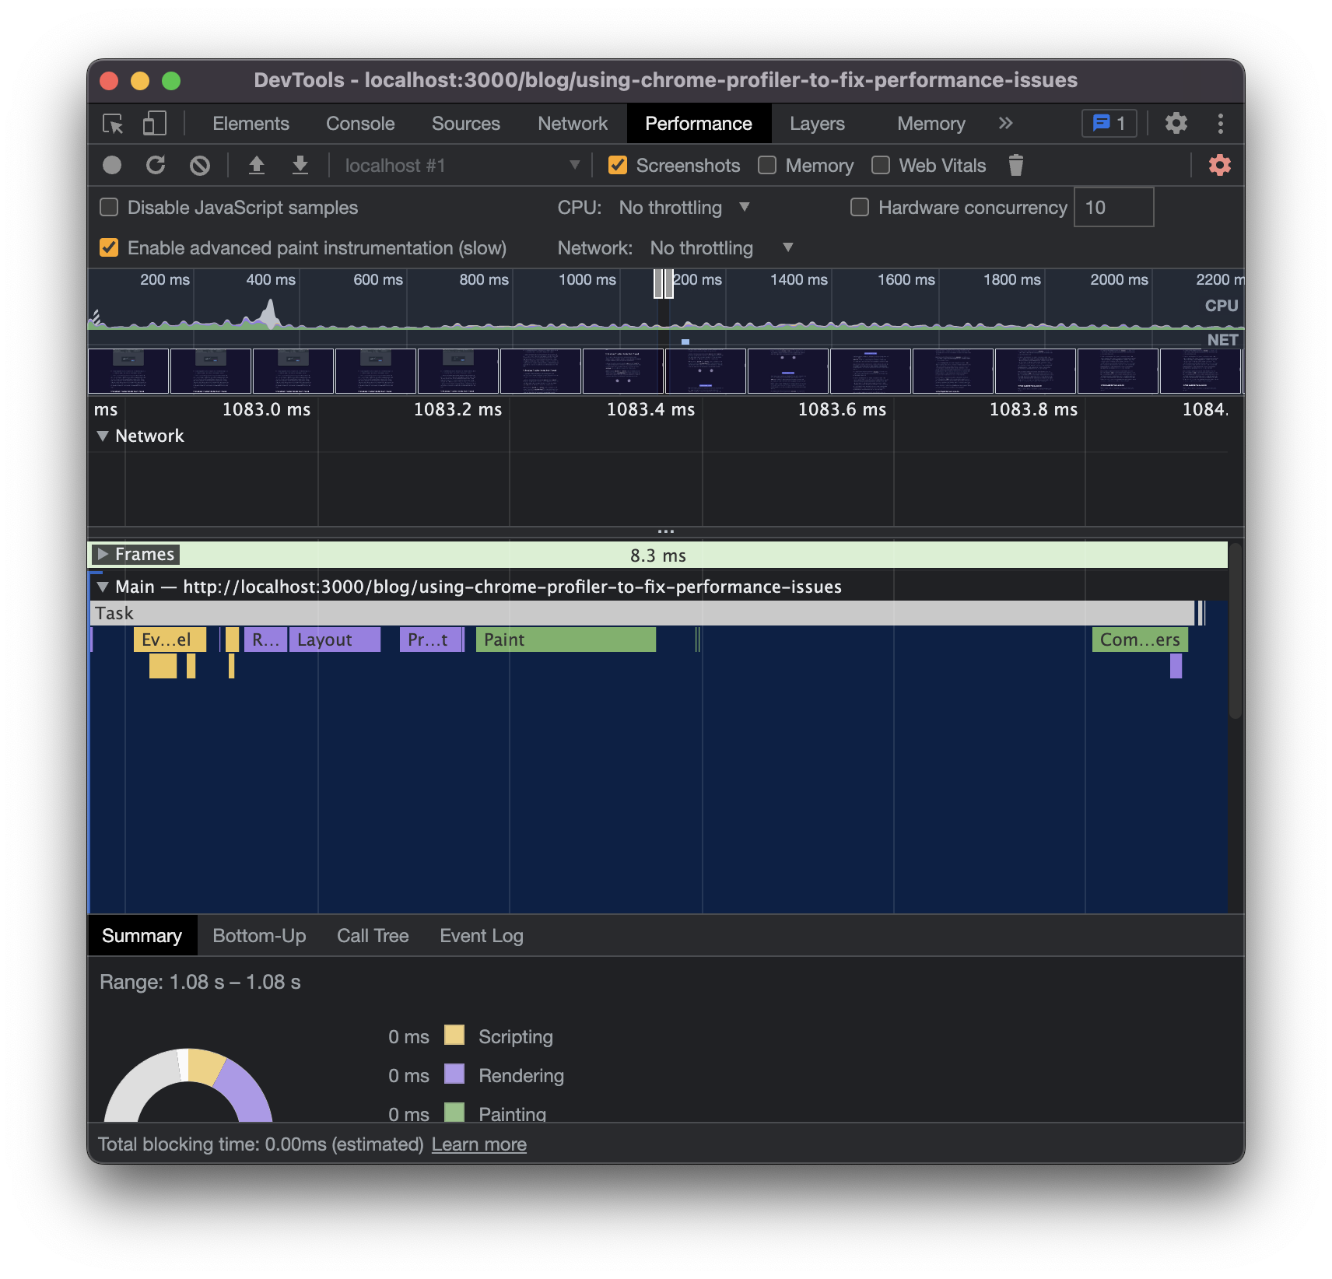This screenshot has height=1279, width=1332.
Task: Select the Paint event block
Action: point(566,640)
